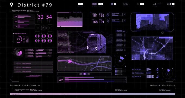Viewport: 185px width, 98px height.
Task: Click the bottom-middle ring in six-ring grid
Action: 44,41
